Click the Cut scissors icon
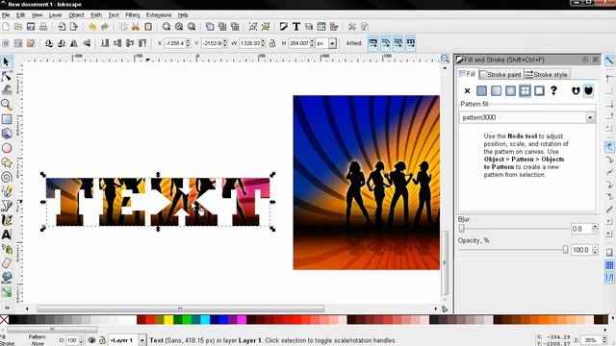This screenshot has height=346, width=616. pos(136,27)
